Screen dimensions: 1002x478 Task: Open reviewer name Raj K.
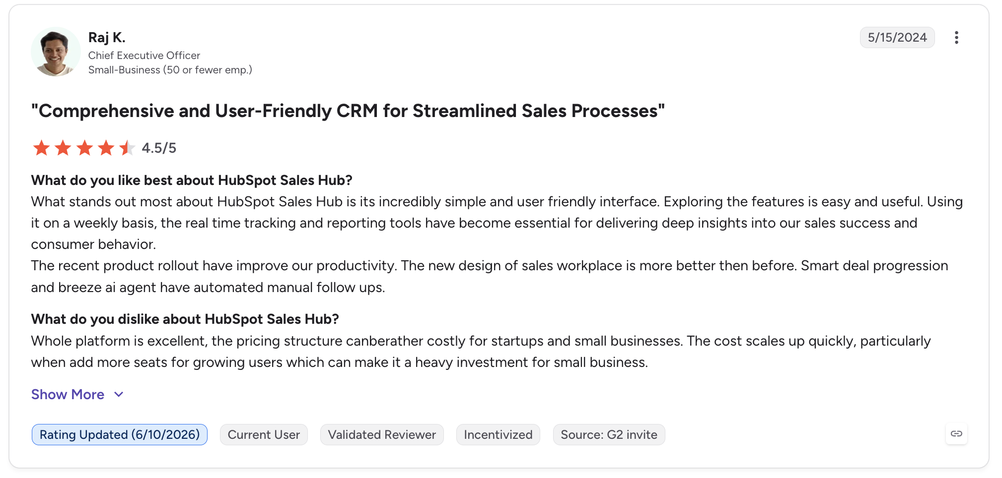107,38
